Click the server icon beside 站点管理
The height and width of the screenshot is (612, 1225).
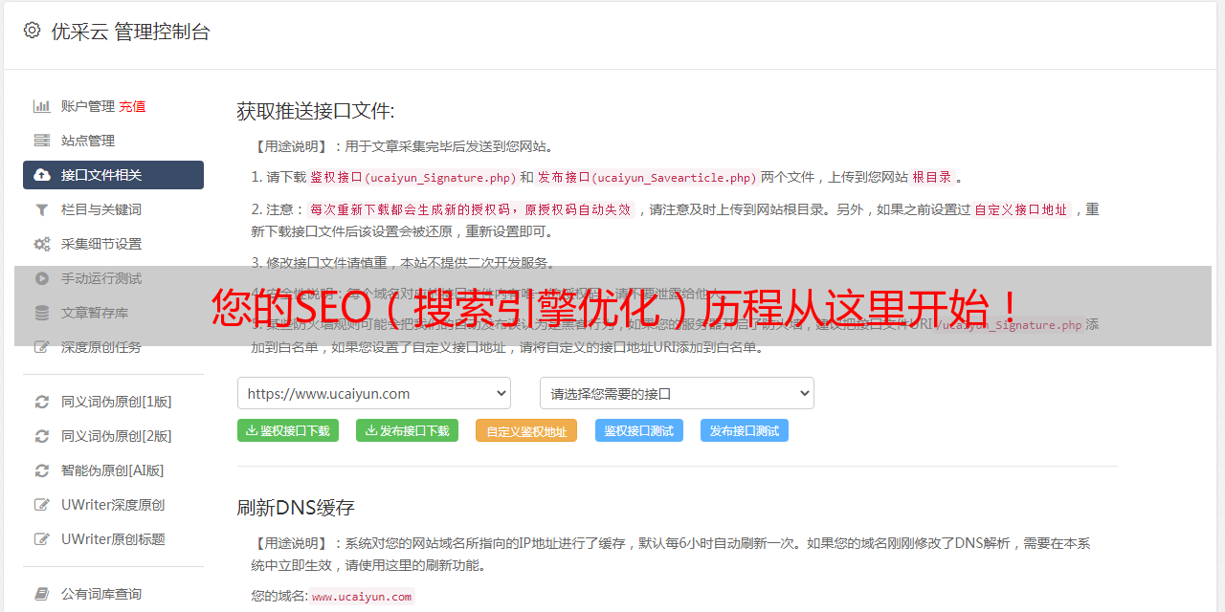tap(42, 141)
